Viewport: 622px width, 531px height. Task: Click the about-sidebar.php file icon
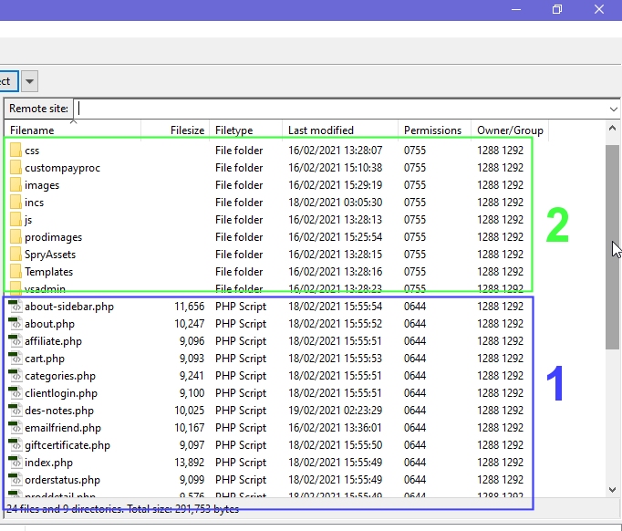16,307
